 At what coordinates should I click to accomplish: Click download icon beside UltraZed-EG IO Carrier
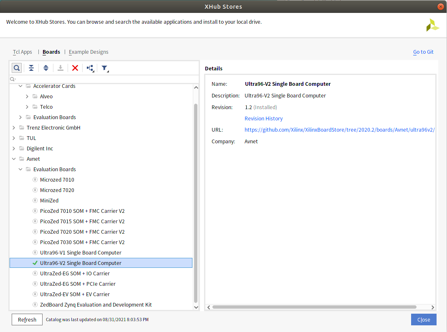coord(35,273)
